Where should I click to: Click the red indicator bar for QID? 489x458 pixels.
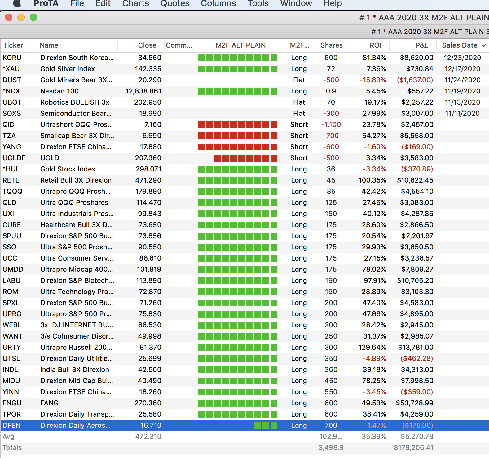tap(238, 124)
